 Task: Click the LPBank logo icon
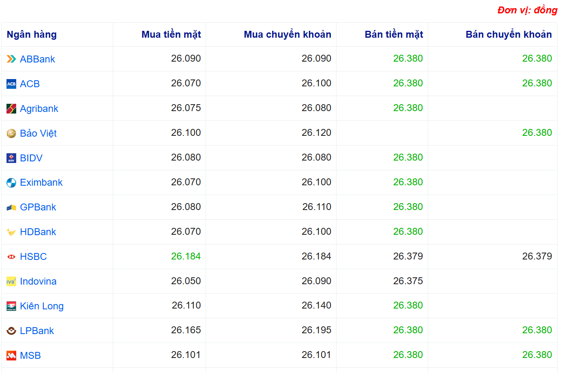pyautogui.click(x=11, y=331)
